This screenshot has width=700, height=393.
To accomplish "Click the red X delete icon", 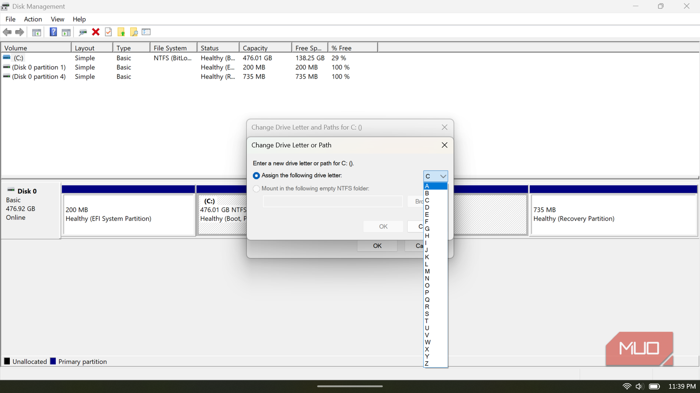I will click(x=95, y=32).
